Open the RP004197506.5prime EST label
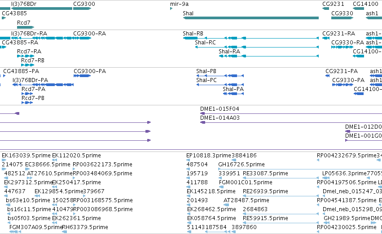Screen dimensions: 382x234 coord(347,182)
